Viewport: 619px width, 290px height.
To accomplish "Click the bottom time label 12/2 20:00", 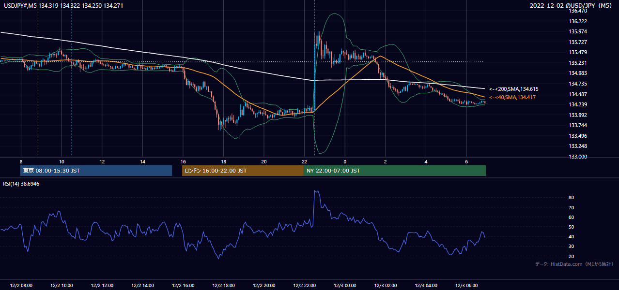I will [x=264, y=286].
